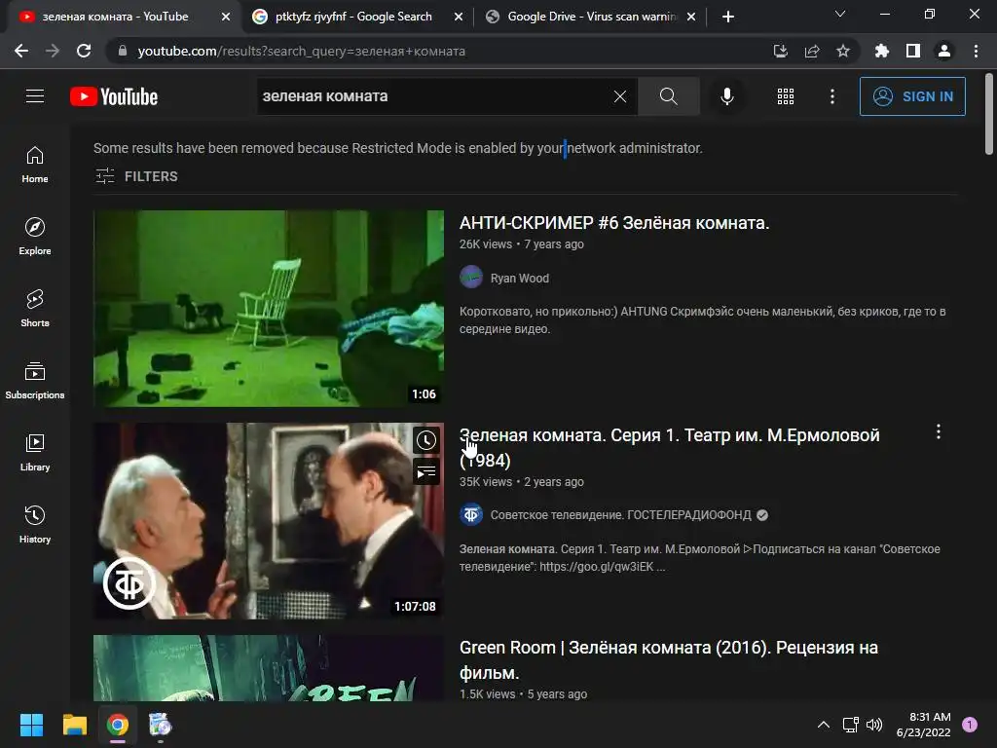Click the SIGN IN button
Image resolution: width=997 pixels, height=748 pixels.
coord(912,96)
